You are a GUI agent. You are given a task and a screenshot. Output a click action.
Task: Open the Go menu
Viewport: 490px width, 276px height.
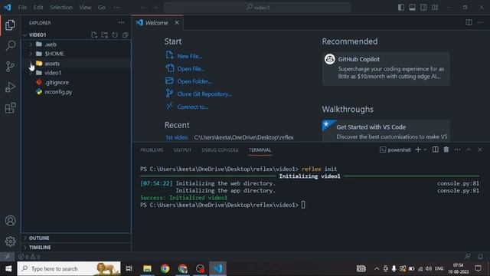(x=102, y=7)
